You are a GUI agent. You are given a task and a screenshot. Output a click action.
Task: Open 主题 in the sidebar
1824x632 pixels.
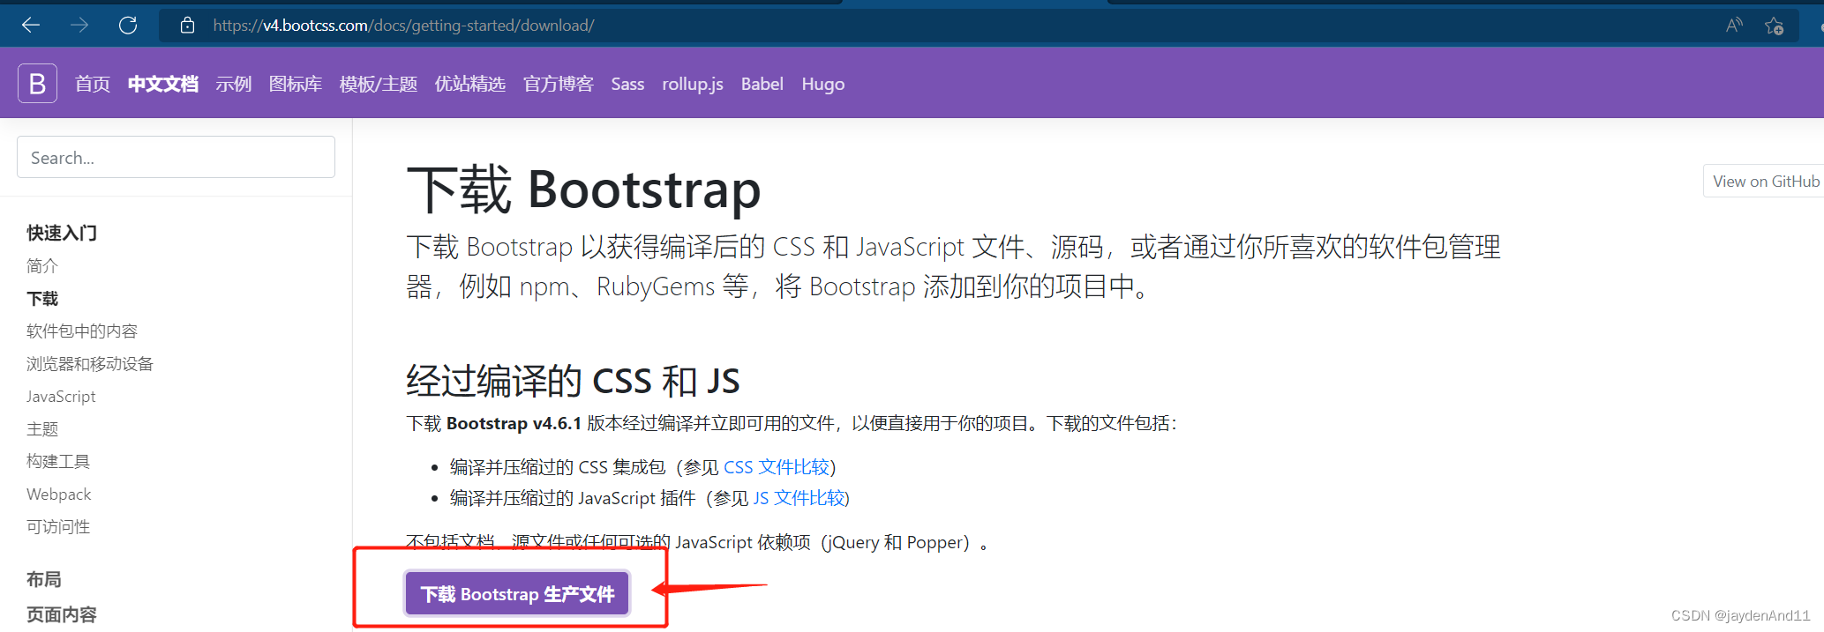(42, 428)
